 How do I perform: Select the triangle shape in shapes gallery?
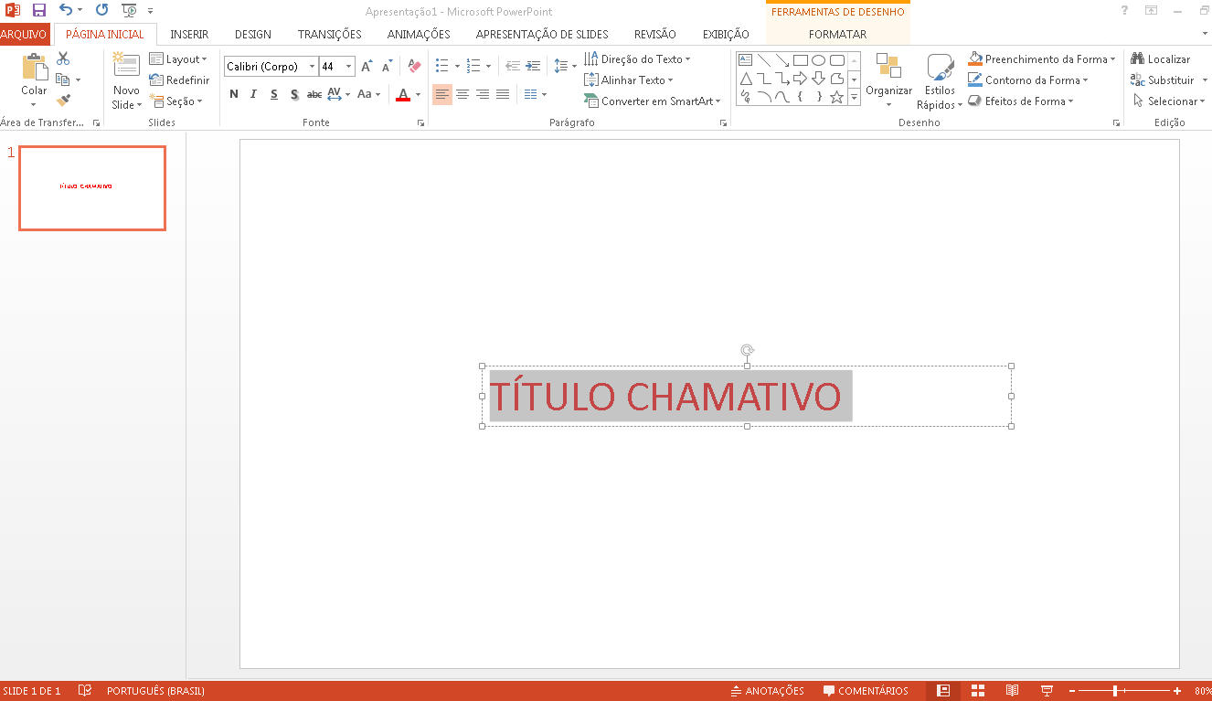[746, 79]
